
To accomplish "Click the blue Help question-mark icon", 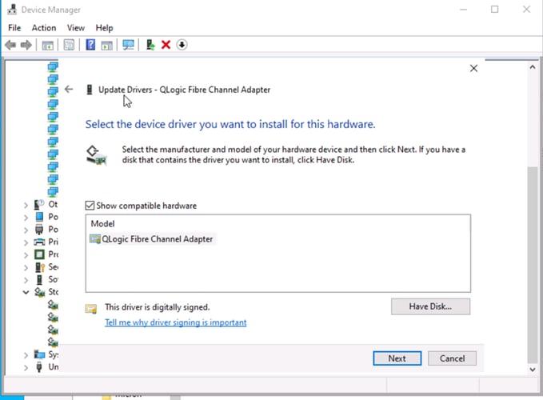I will [90, 45].
